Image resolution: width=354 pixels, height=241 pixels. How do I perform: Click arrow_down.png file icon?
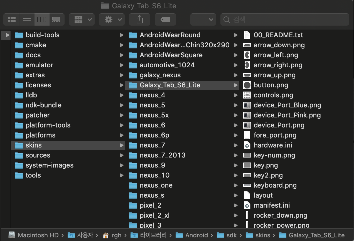[x=247, y=45]
